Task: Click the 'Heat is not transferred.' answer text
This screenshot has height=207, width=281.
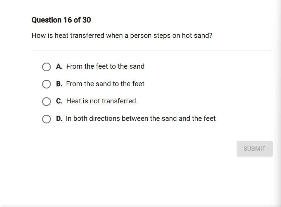Action: coord(102,101)
